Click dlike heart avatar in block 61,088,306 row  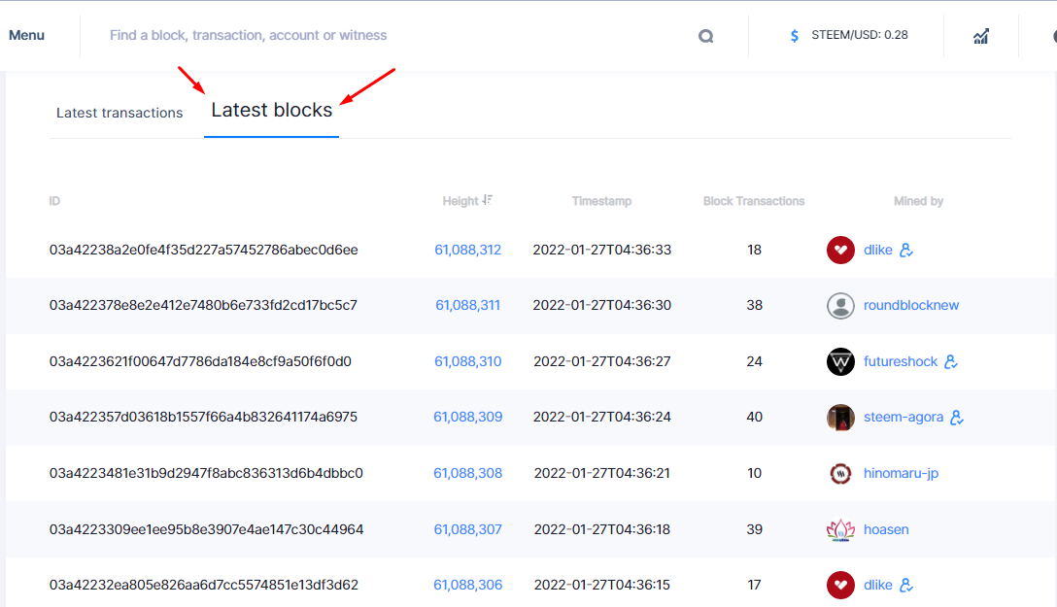pos(840,585)
